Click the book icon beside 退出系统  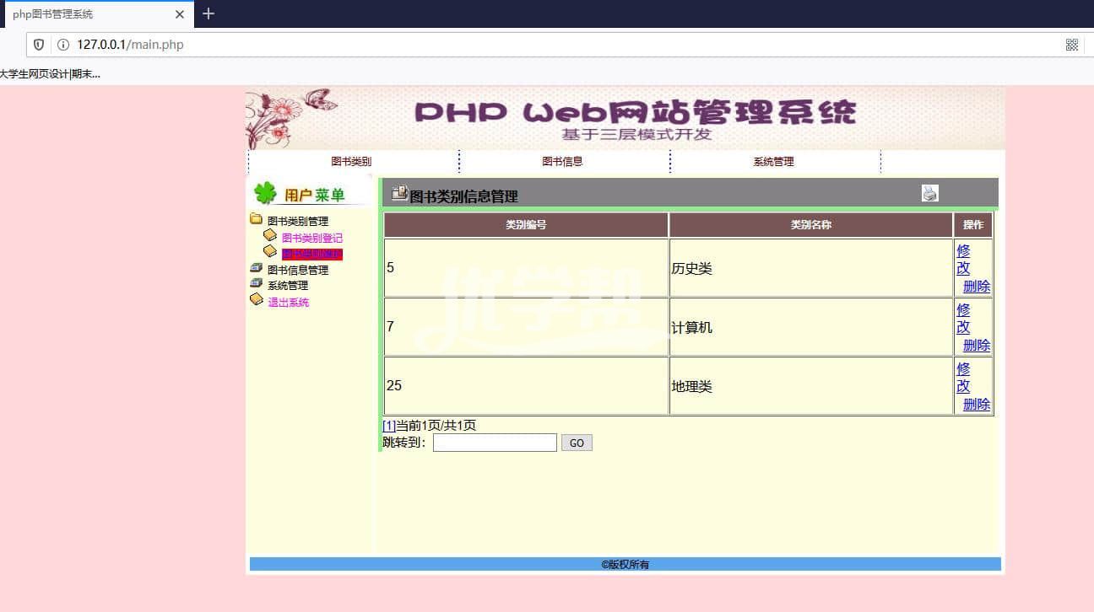point(257,300)
